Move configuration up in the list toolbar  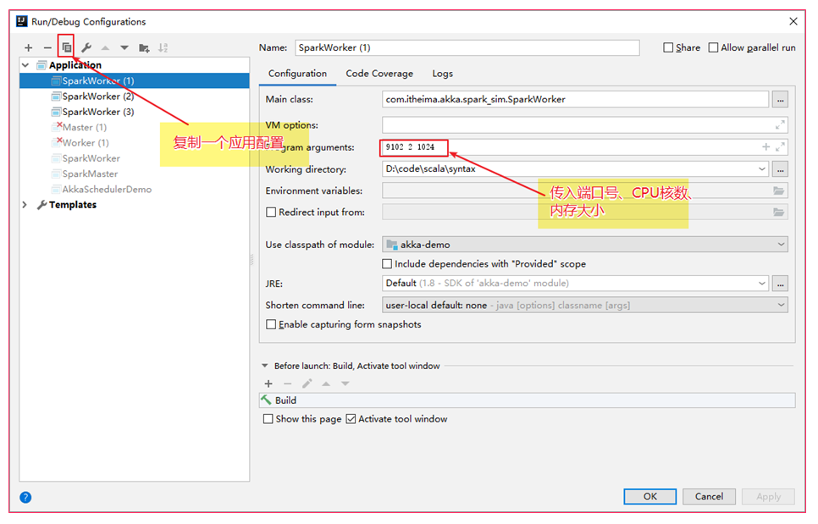(x=105, y=48)
